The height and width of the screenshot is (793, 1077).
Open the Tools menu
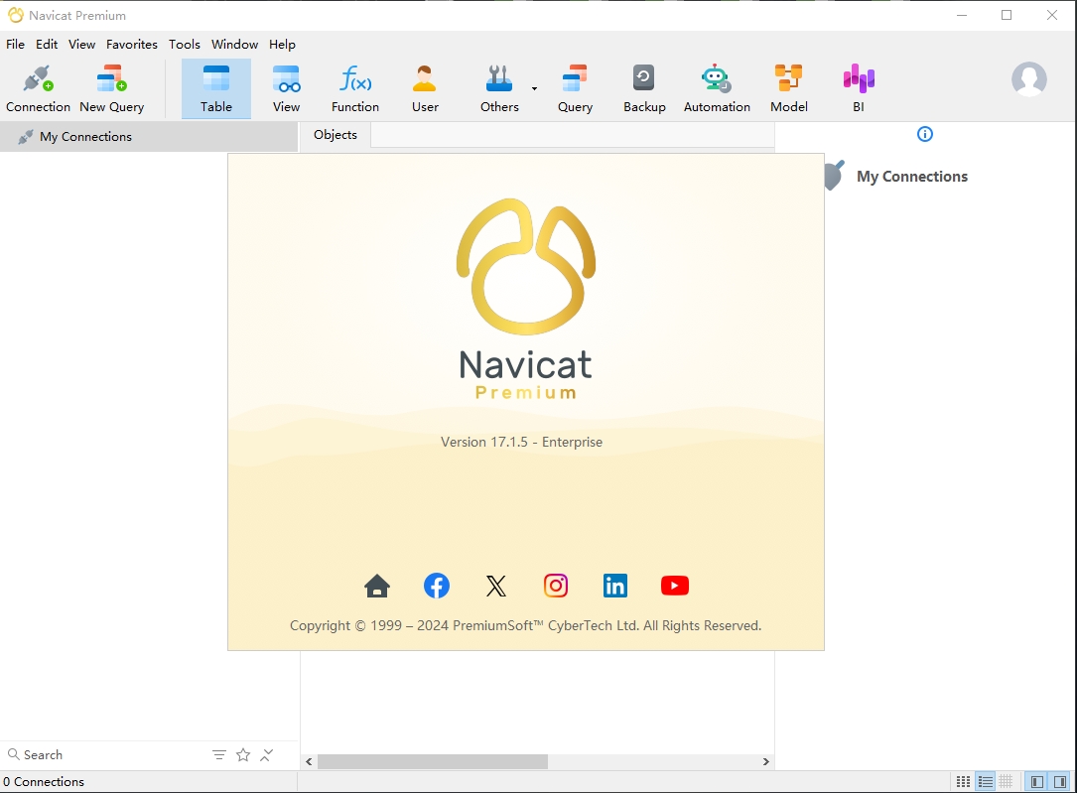click(x=184, y=45)
